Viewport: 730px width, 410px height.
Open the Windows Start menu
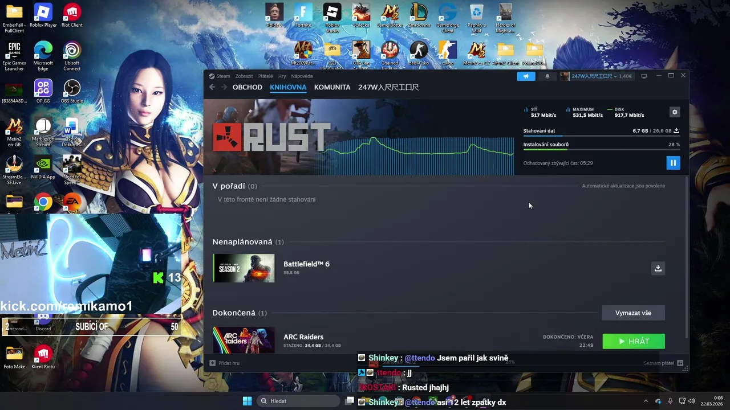(x=247, y=401)
